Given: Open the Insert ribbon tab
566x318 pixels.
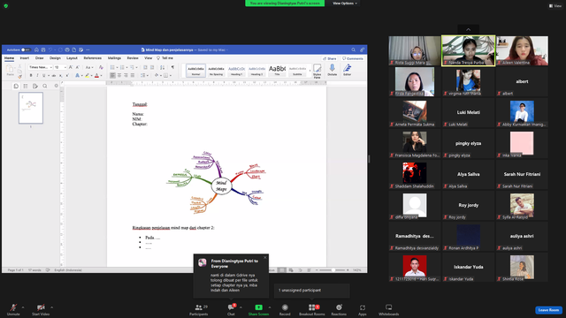Looking at the screenshot, I should point(25,58).
